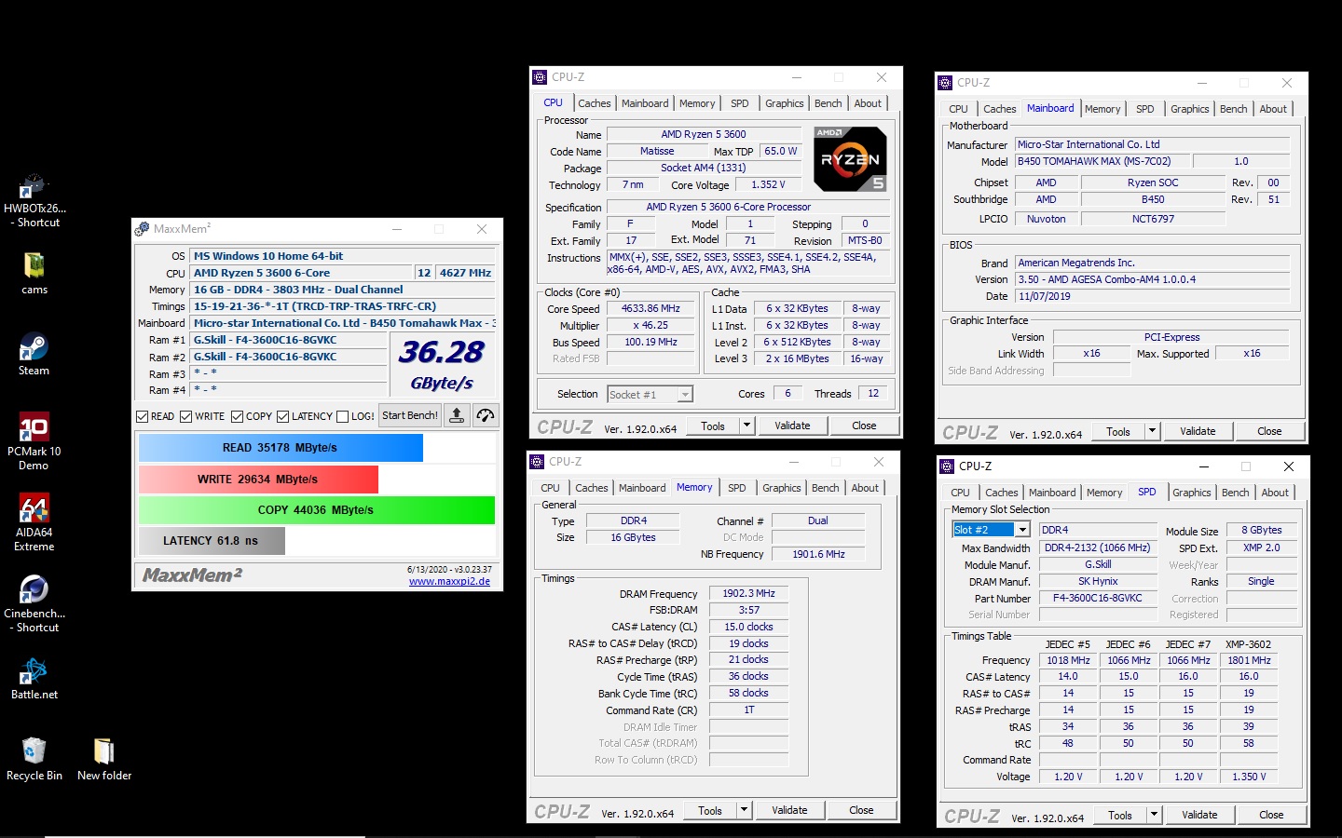Screen dimensions: 1342x838
Task: Click Validate in the CPU-Z Memory window
Action: click(x=789, y=810)
